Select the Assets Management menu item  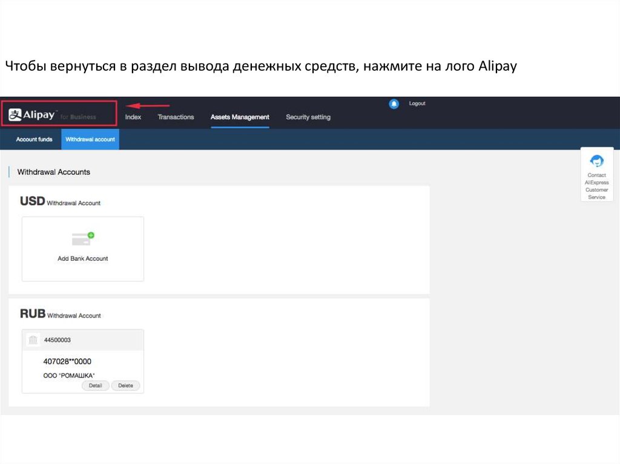(x=240, y=117)
